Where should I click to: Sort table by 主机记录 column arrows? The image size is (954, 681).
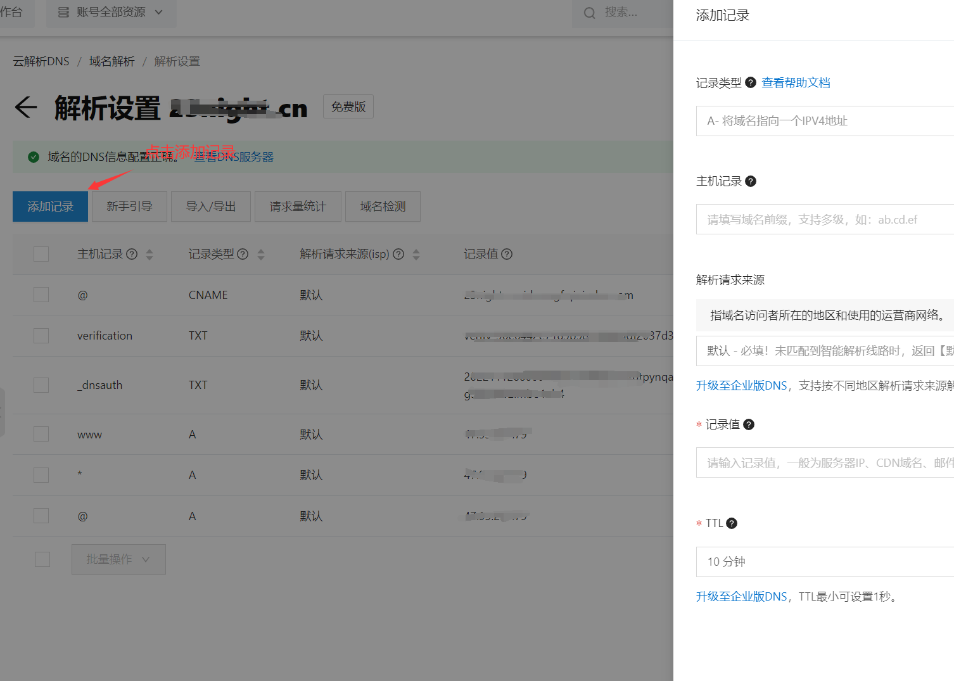coord(149,255)
